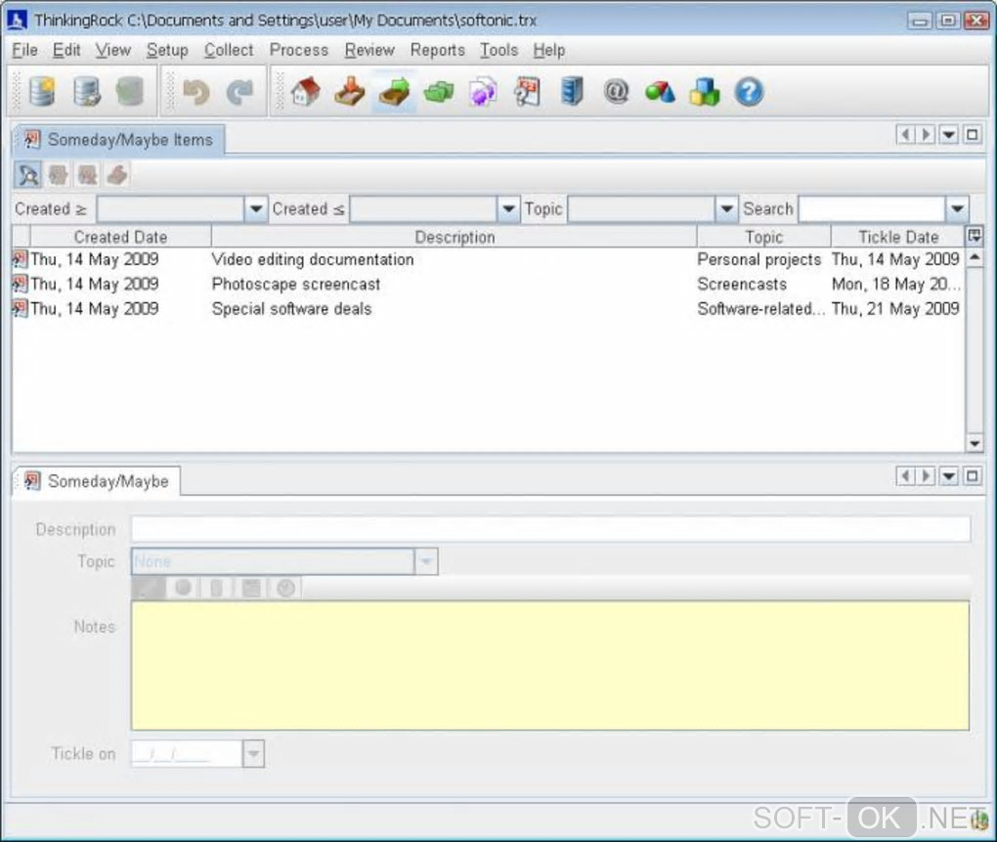The image size is (997, 842).
Task: Sort by Tickle Date column header
Action: pyautogui.click(x=898, y=237)
